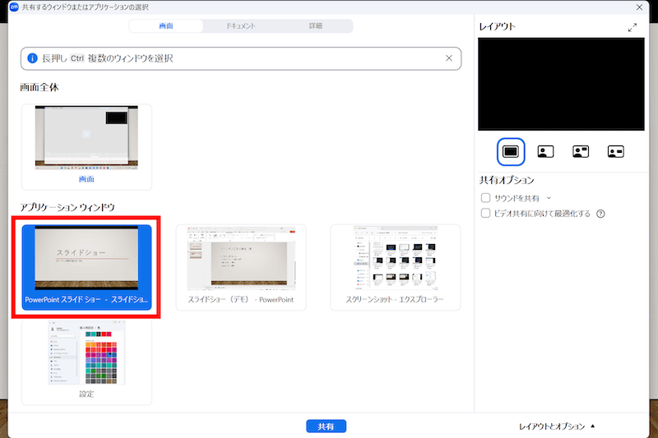Choose the third layout icon option

point(581,151)
